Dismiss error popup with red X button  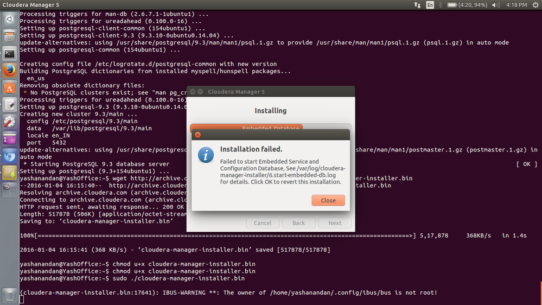coord(197,135)
